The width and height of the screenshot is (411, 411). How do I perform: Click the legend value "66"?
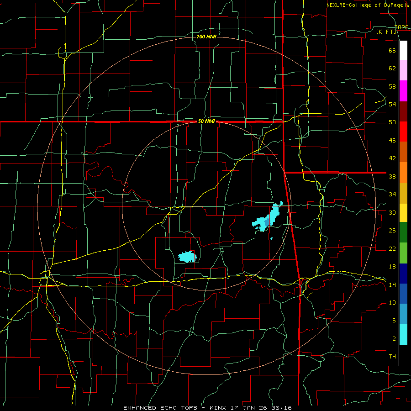coord(392,50)
